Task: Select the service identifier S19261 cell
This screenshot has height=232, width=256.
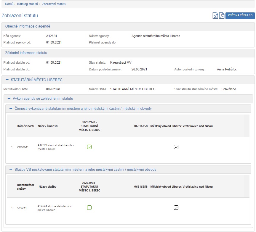Action: pos(22,208)
